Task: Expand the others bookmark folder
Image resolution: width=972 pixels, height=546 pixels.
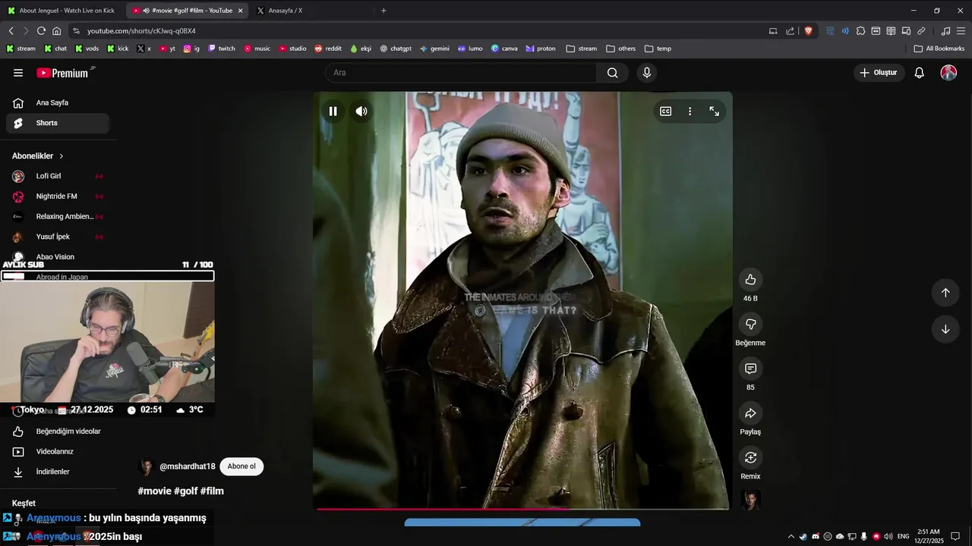Action: (621, 49)
